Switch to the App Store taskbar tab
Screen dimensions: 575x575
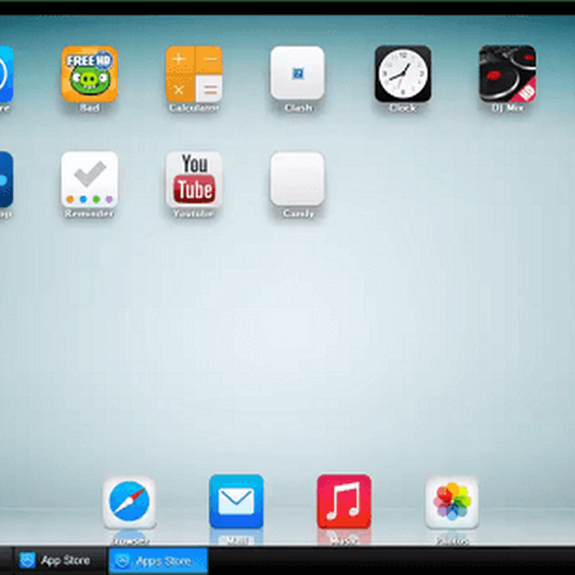tap(60, 561)
